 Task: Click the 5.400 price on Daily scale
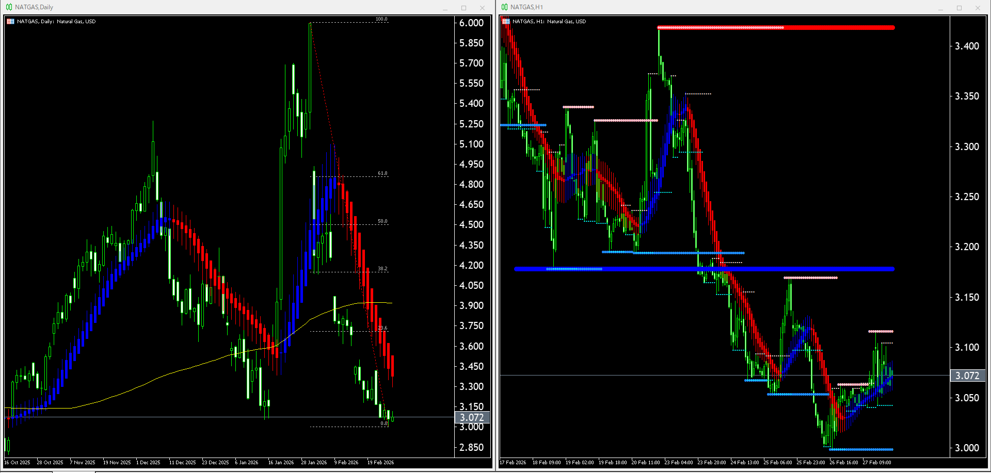472,104
